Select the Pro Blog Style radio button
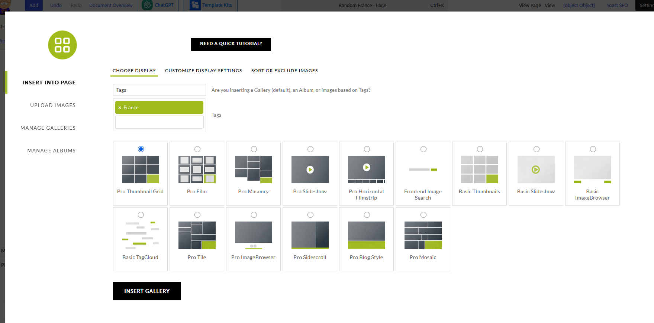Screen dimensions: 654x323 (x=367, y=215)
